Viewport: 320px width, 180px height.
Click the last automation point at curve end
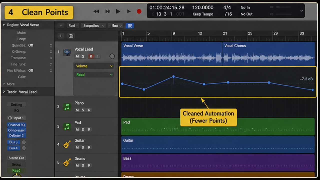tap(313, 90)
